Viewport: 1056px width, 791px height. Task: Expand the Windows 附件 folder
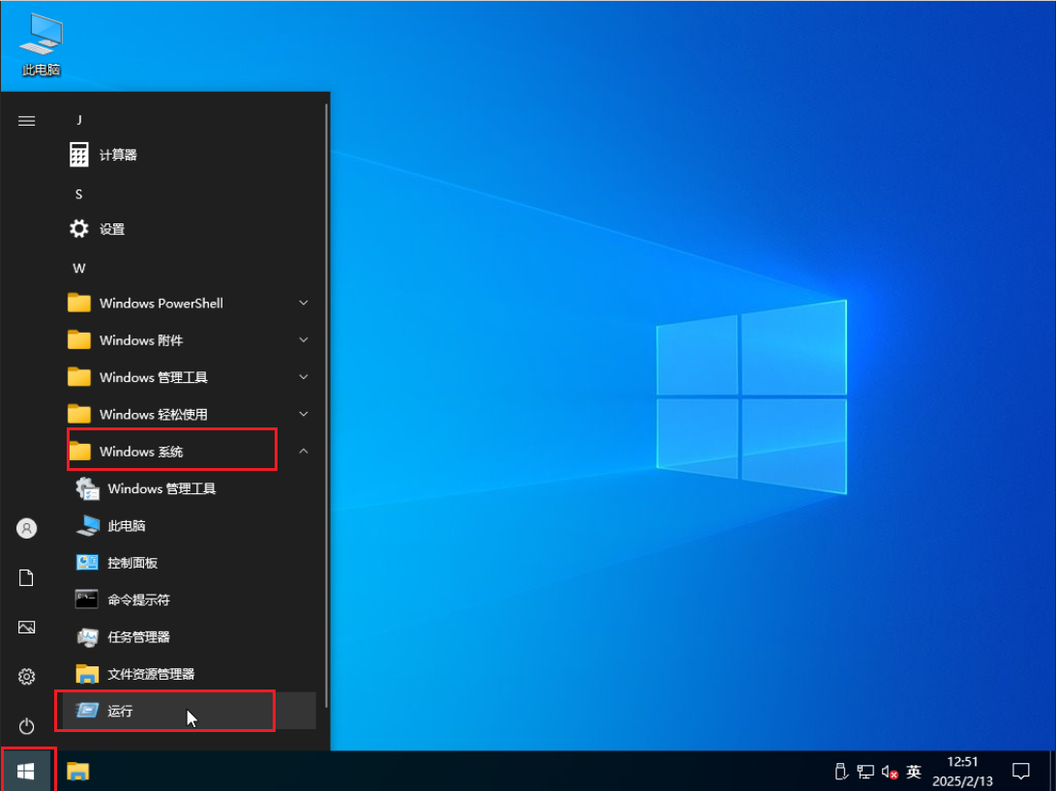(x=141, y=340)
